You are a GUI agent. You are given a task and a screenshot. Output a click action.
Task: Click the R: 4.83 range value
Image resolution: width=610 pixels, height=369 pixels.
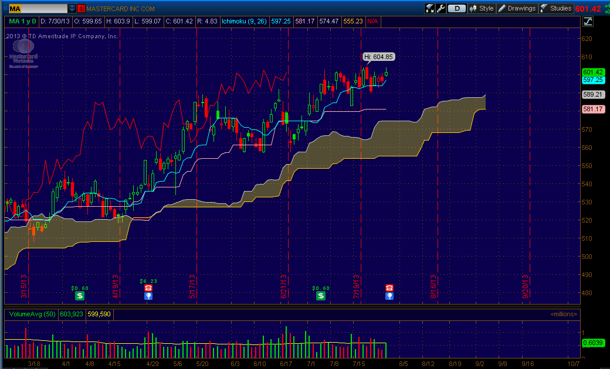(208, 21)
